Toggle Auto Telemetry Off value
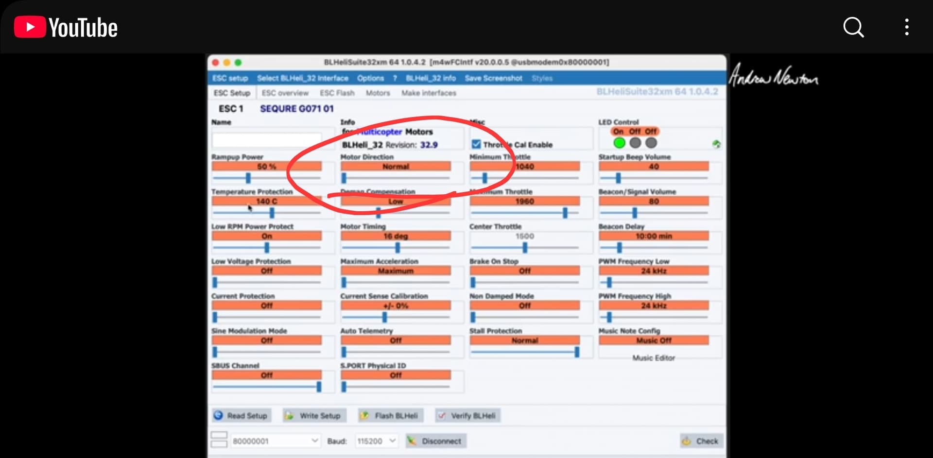The height and width of the screenshot is (458, 933). coord(396,340)
